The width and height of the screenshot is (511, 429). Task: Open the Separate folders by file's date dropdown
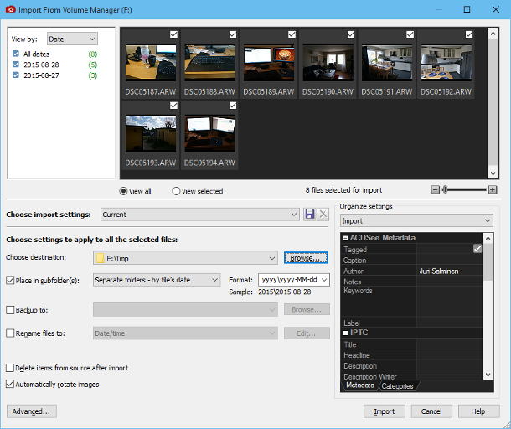tap(157, 280)
